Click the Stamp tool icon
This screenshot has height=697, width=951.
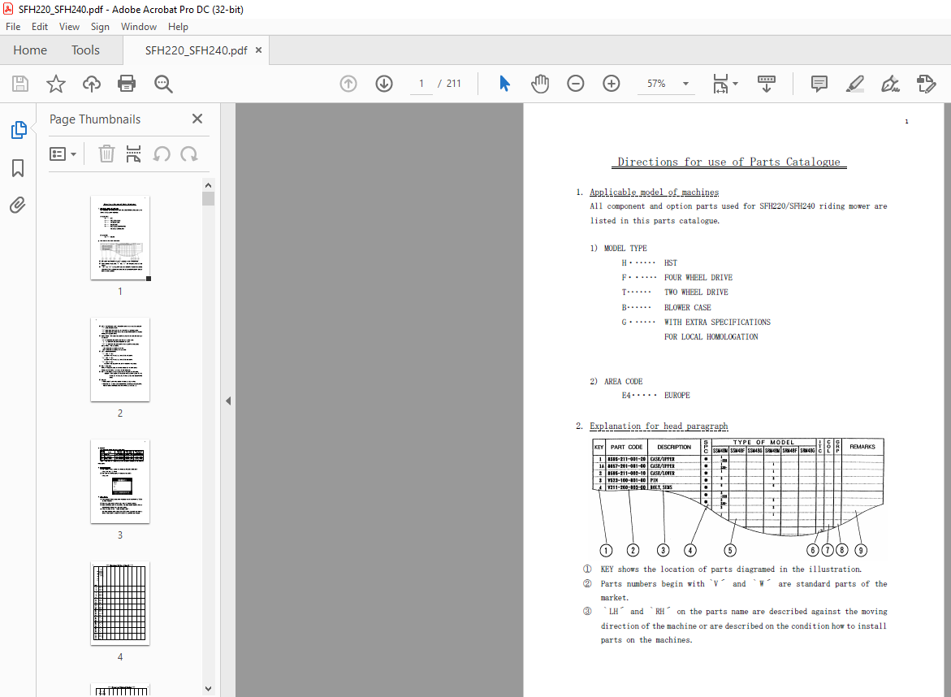tap(926, 84)
